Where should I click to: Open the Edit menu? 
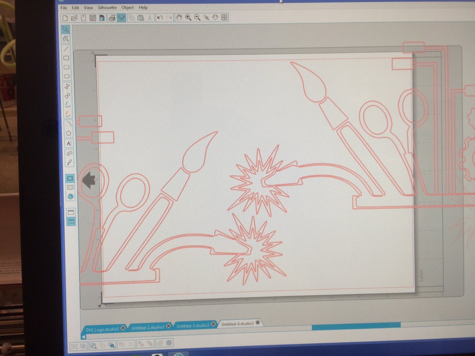click(x=75, y=8)
